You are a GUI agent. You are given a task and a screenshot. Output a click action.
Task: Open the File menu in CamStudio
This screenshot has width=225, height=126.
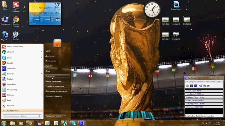(x=187, y=82)
